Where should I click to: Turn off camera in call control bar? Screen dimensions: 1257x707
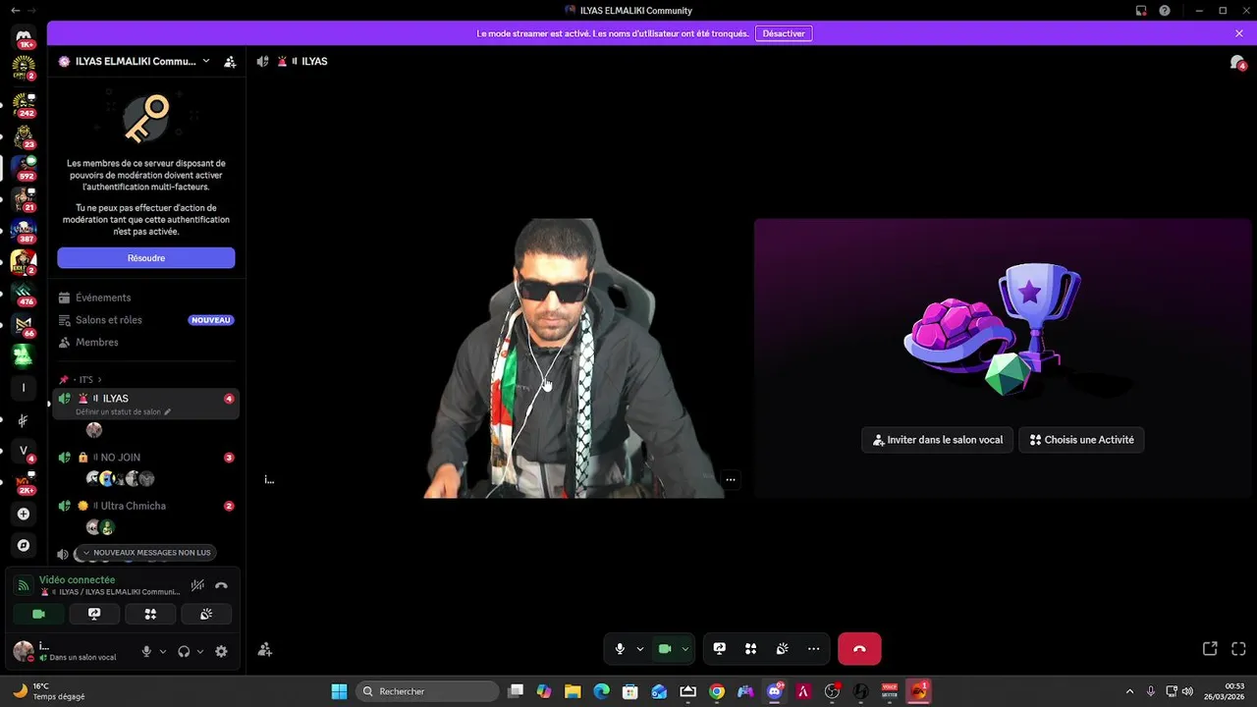click(665, 649)
